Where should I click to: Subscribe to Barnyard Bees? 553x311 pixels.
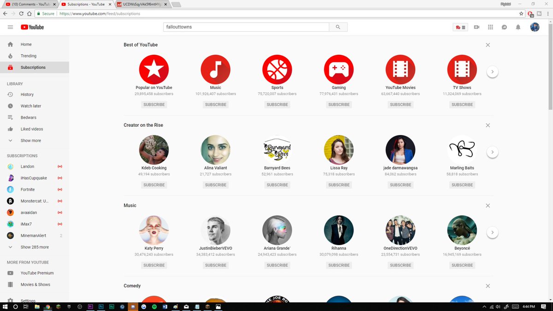277,185
